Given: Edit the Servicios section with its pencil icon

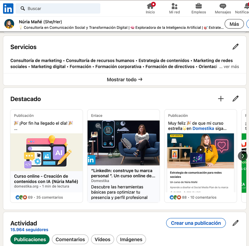Looking at the screenshot, I should tap(236, 47).
